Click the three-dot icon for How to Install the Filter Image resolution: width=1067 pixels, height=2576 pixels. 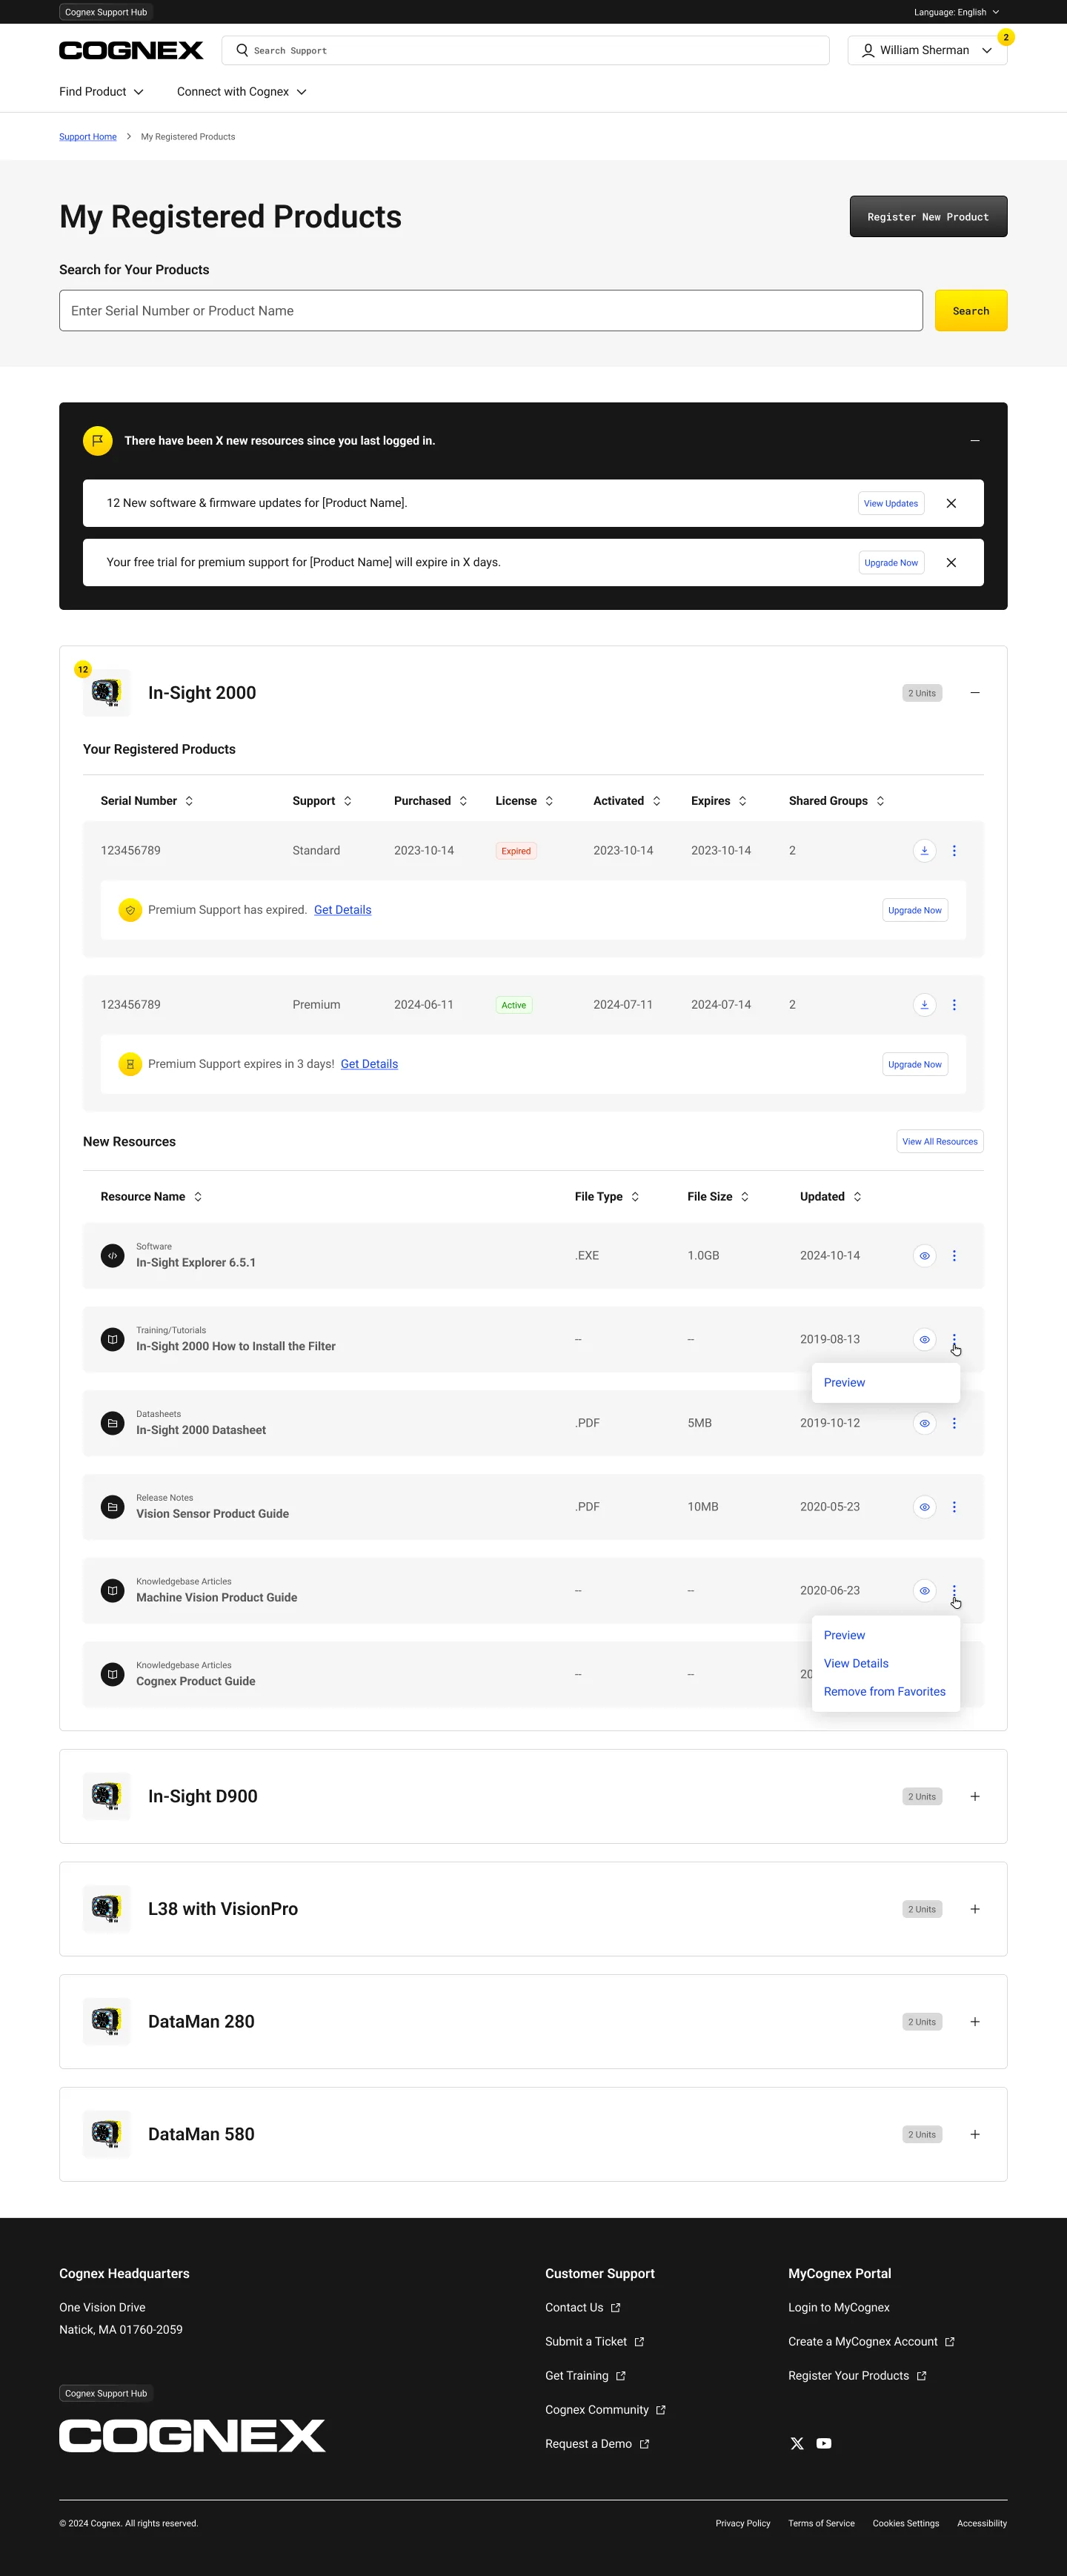tap(954, 1340)
